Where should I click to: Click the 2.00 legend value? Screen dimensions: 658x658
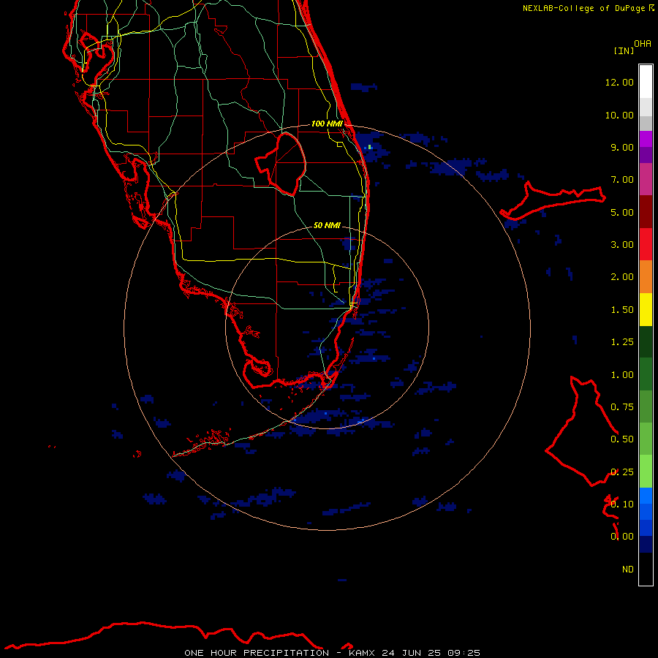[x=622, y=277]
